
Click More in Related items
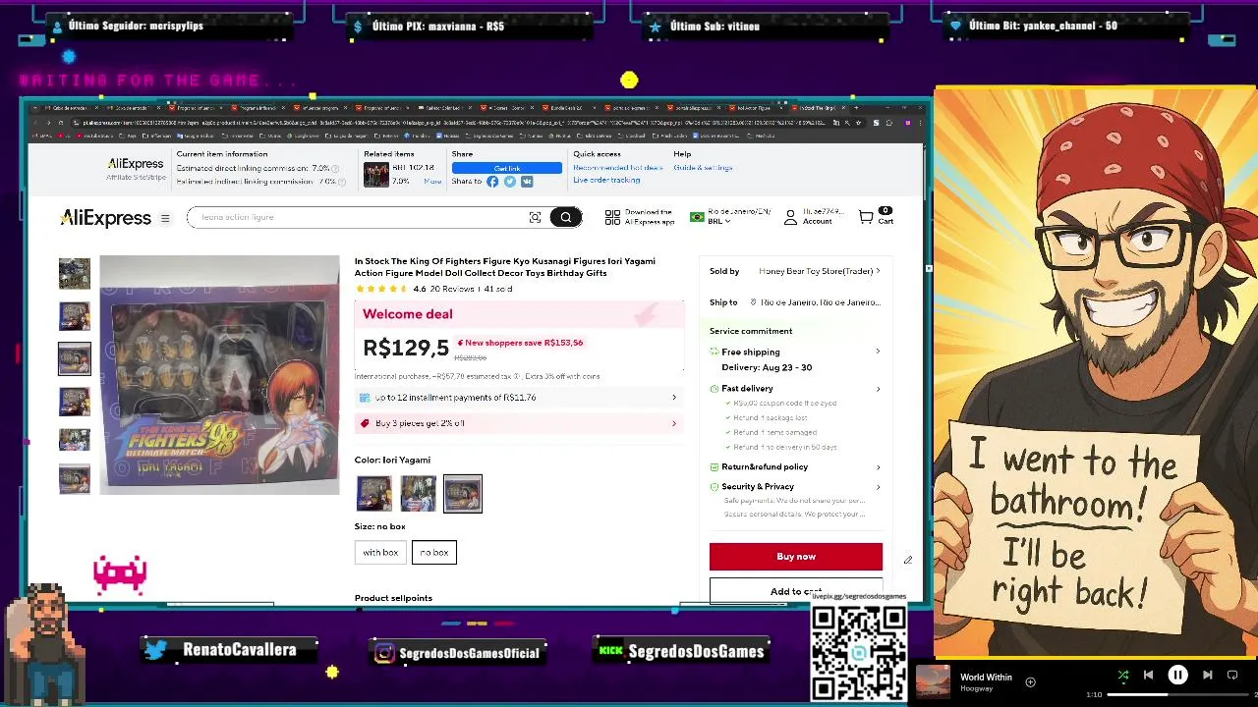pyautogui.click(x=432, y=182)
